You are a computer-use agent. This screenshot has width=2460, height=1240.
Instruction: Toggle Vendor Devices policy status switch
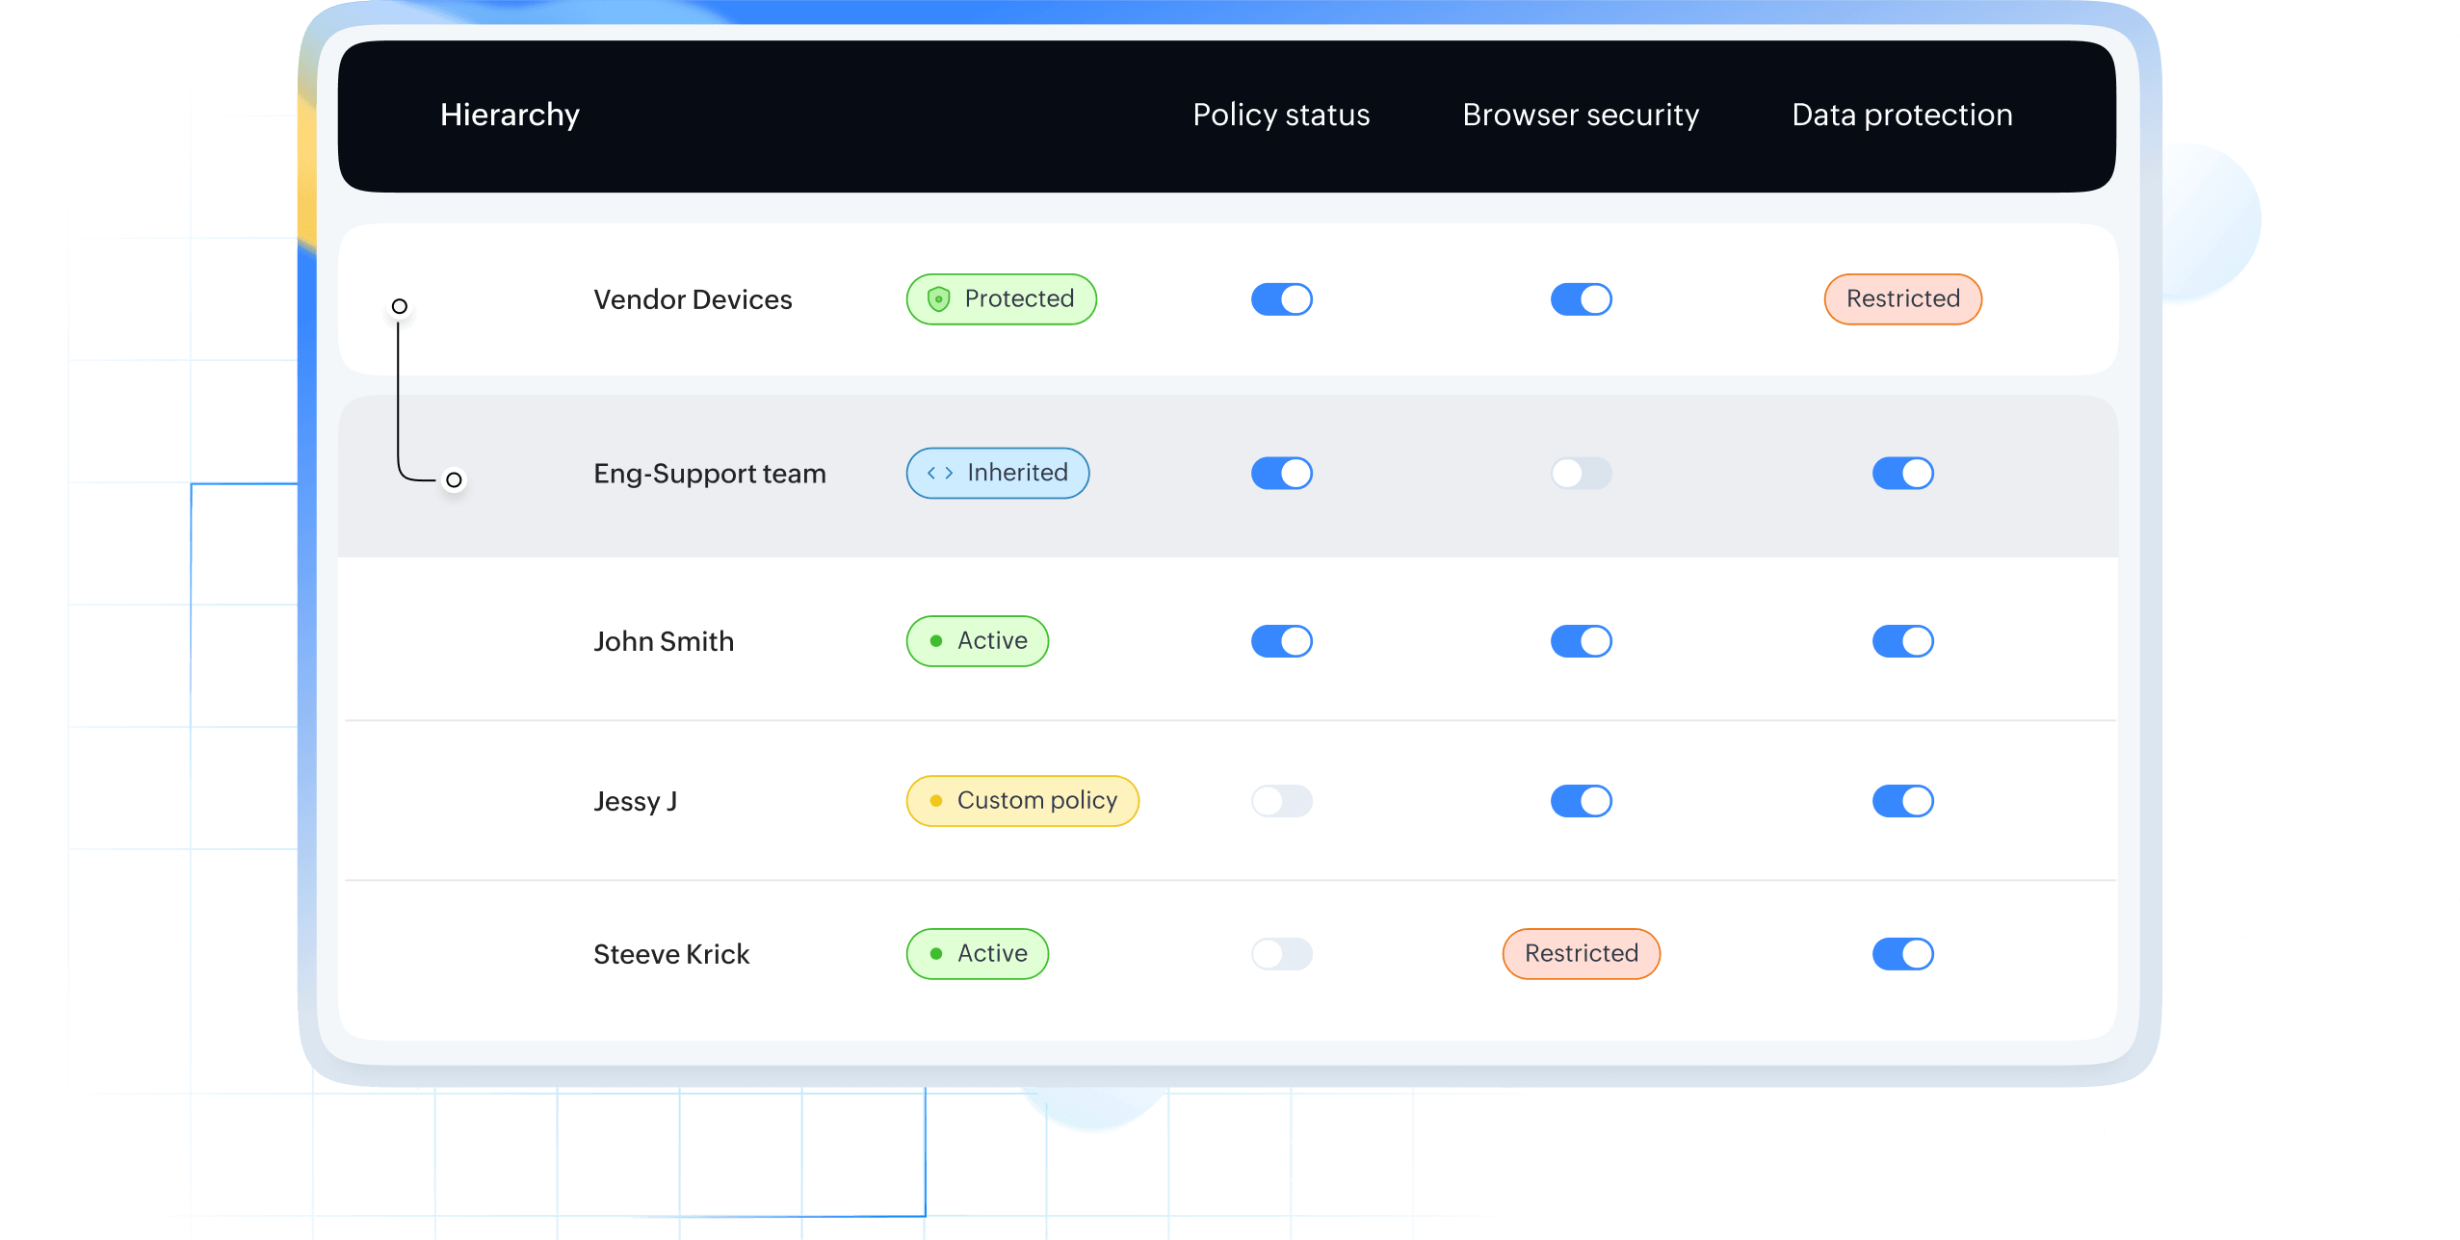[1281, 299]
